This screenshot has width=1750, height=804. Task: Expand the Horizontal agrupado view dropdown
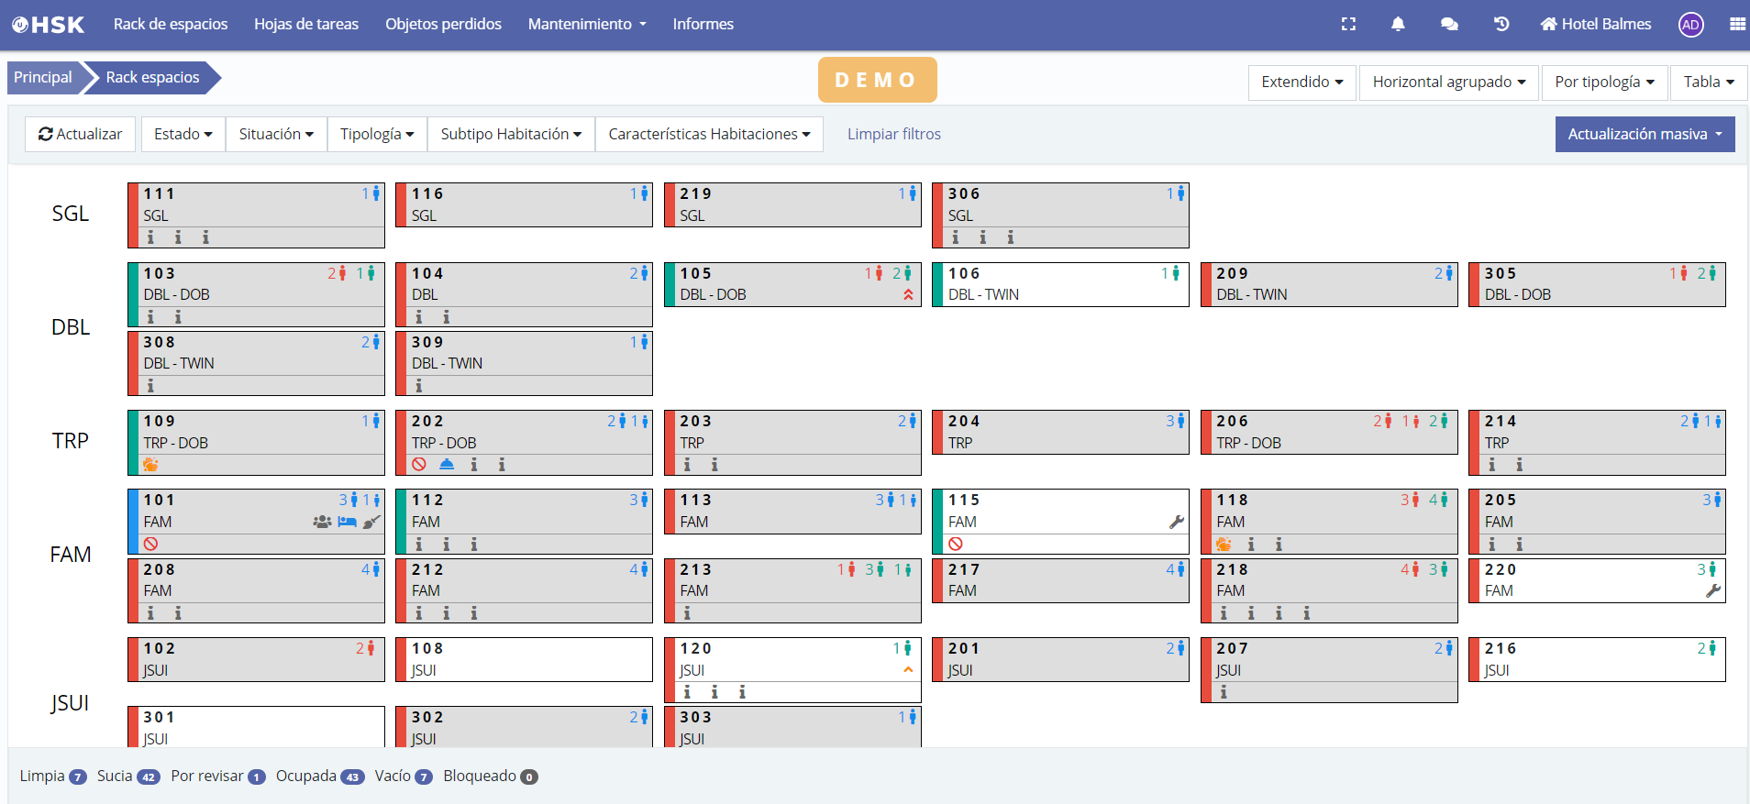pos(1448,82)
